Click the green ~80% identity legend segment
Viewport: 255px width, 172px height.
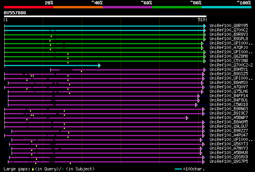tap(177, 7)
